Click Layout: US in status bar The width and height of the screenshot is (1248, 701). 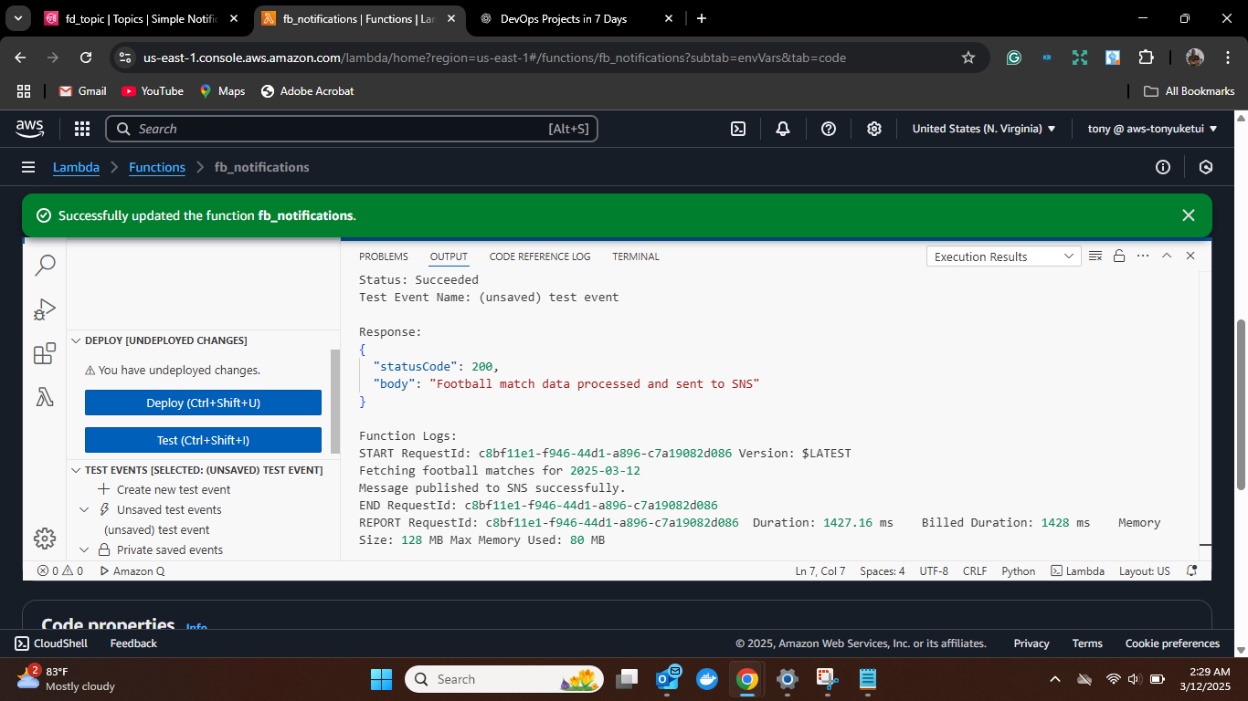coord(1145,570)
